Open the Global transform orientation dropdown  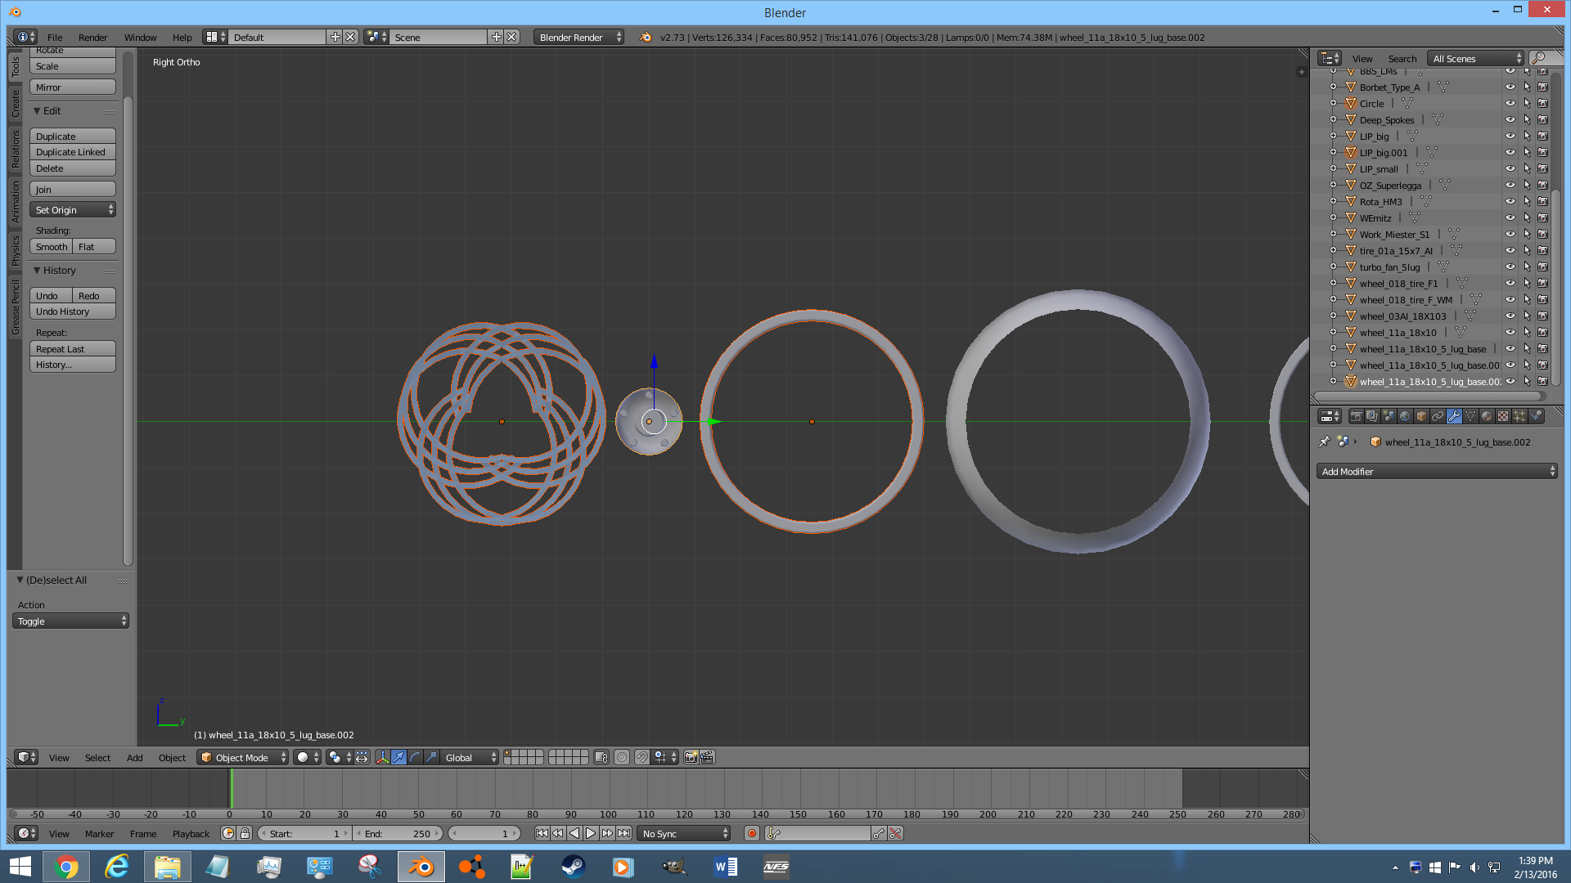pos(470,757)
